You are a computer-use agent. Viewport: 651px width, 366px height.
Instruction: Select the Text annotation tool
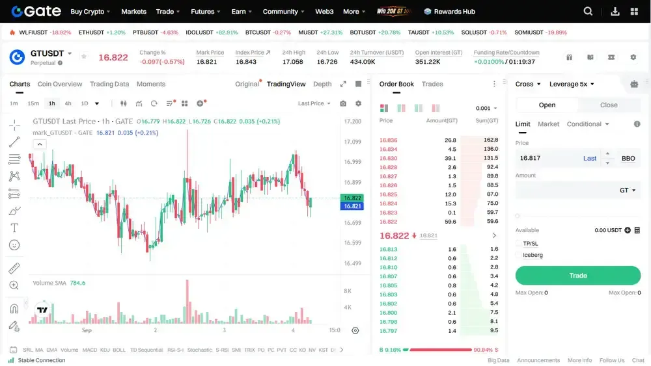(14, 228)
